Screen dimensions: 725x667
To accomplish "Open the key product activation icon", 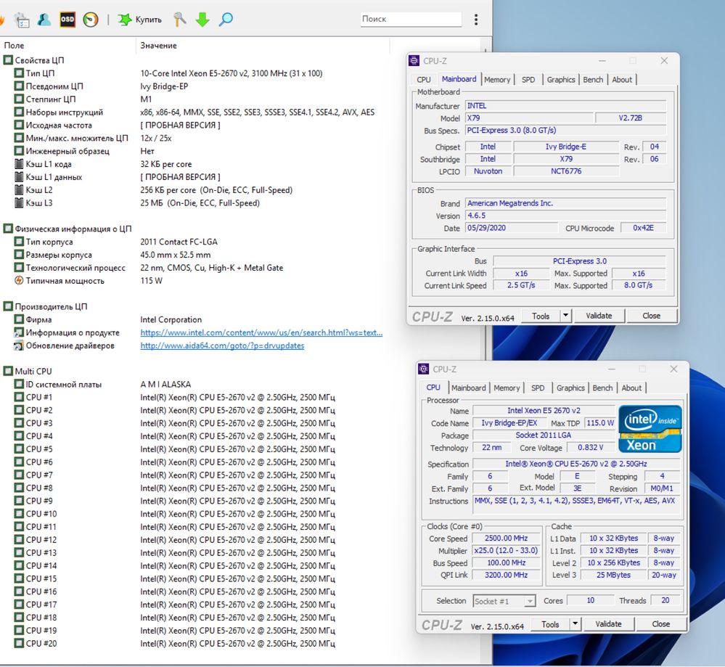I will (179, 20).
